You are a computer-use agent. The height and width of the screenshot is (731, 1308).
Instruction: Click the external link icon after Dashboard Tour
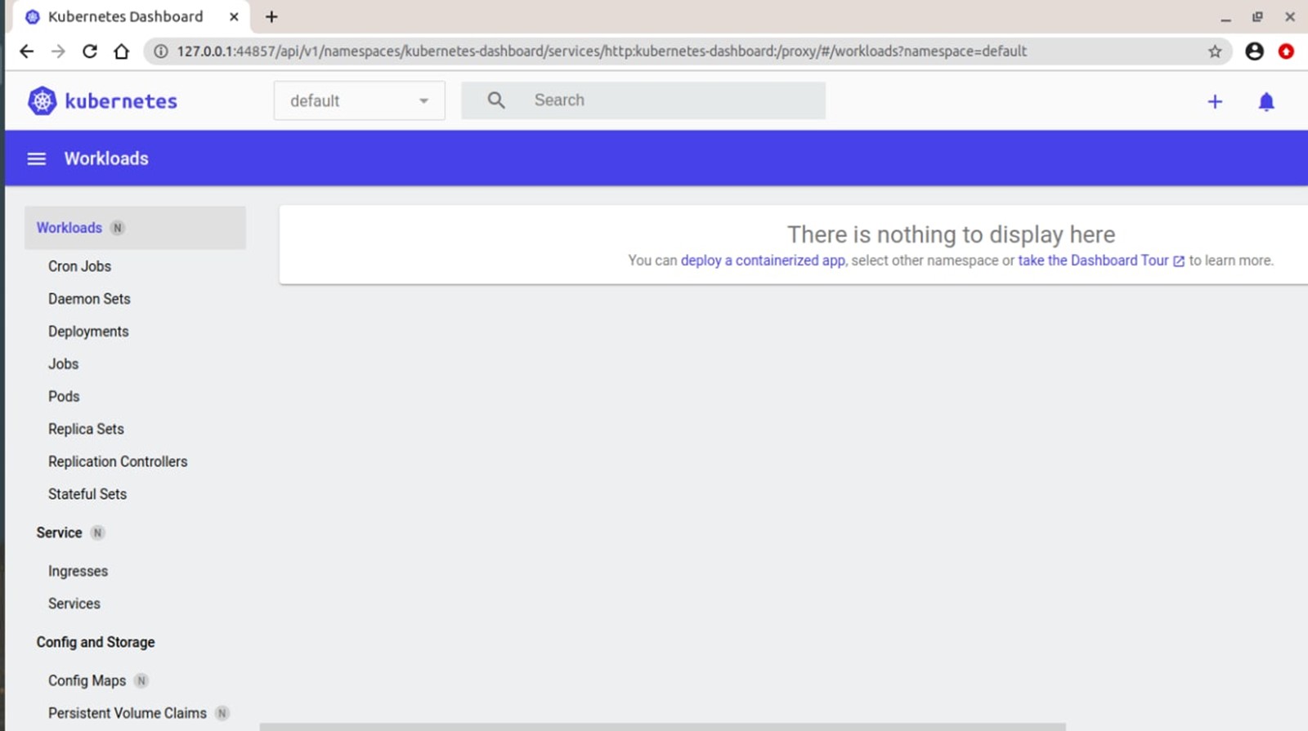click(1179, 261)
